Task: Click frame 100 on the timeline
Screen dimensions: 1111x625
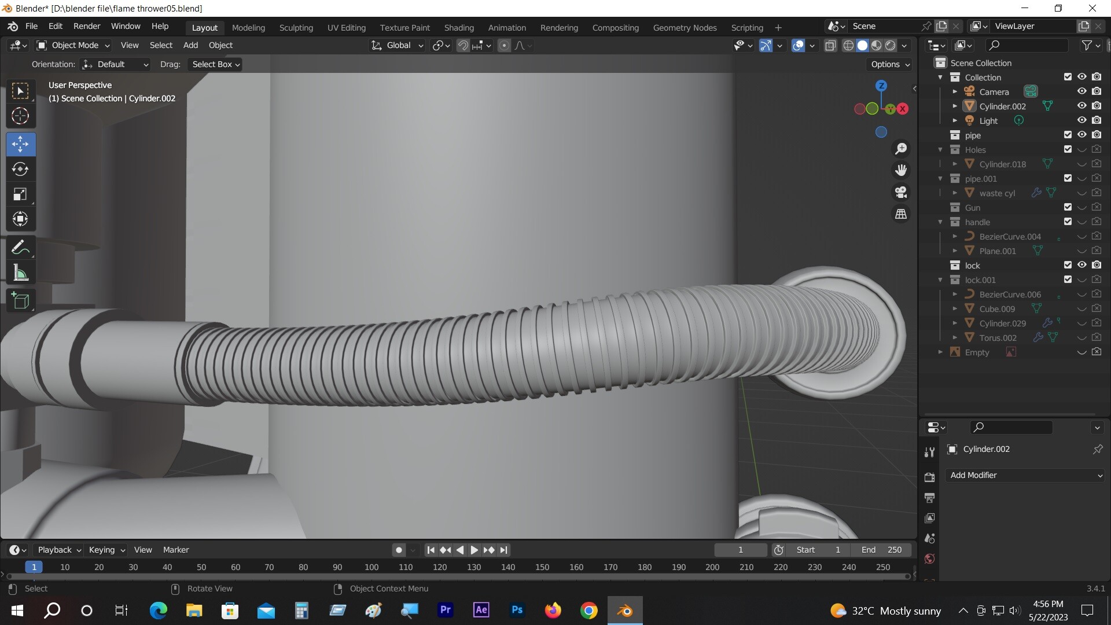Action: [371, 567]
